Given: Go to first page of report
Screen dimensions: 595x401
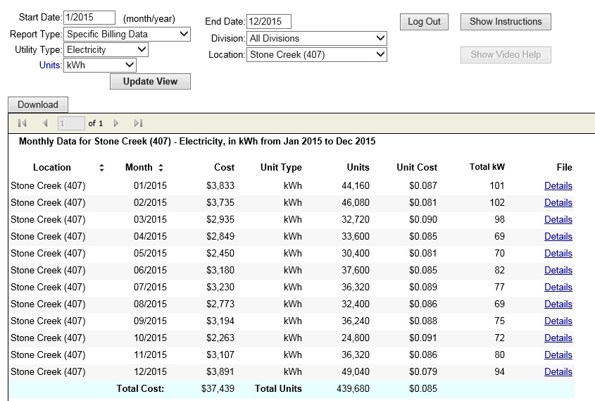Looking at the screenshot, I should pos(22,123).
